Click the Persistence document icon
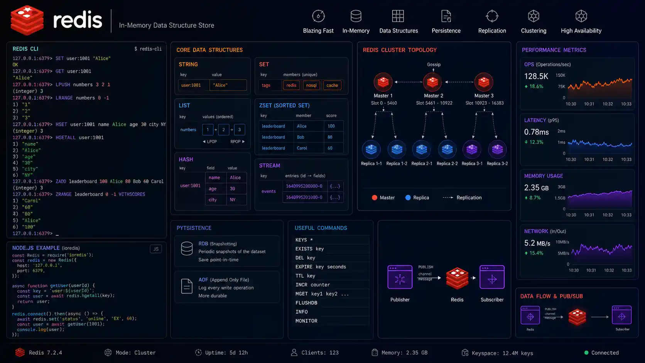Viewport: 645px width, 363px height. (446, 16)
